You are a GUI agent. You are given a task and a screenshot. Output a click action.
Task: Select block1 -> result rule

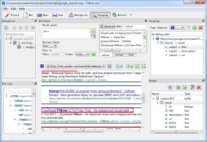(175, 43)
